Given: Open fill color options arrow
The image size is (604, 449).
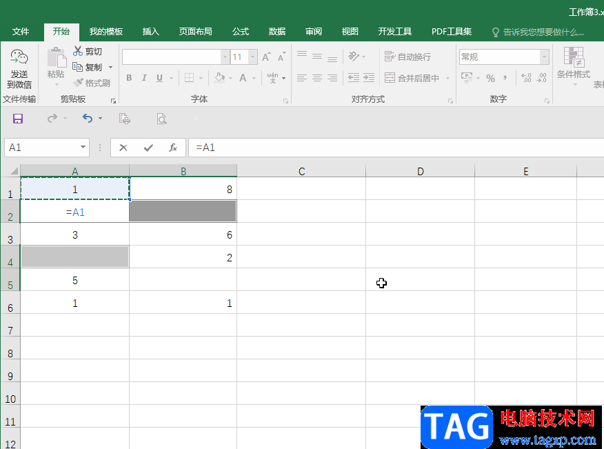Looking at the screenshot, I should coord(230,78).
